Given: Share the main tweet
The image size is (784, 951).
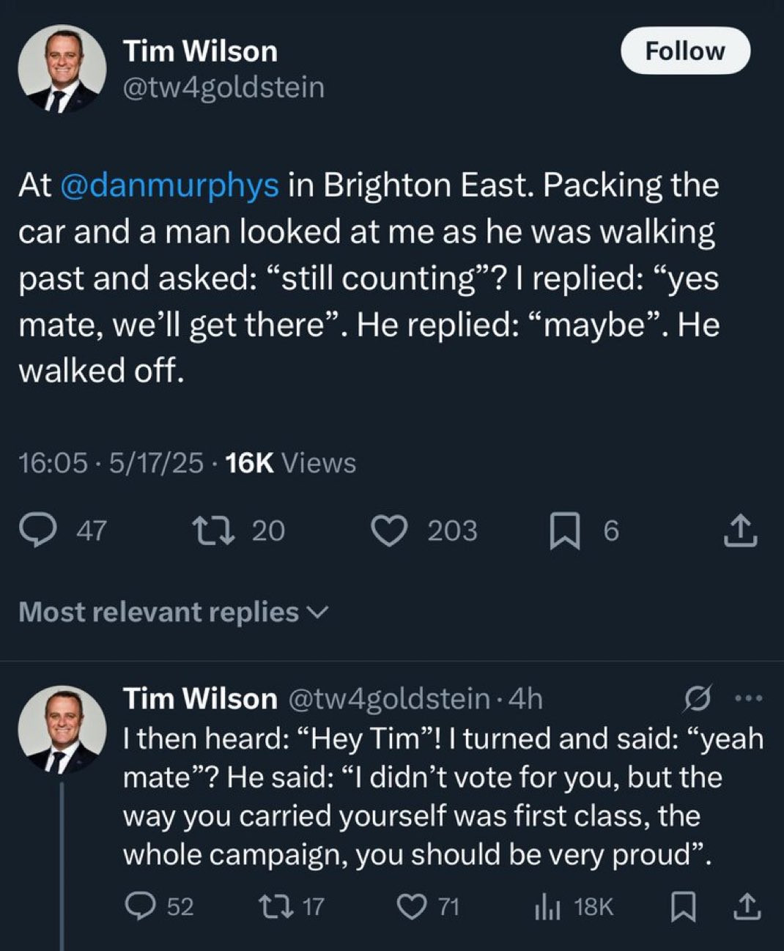Looking at the screenshot, I should pos(740,530).
